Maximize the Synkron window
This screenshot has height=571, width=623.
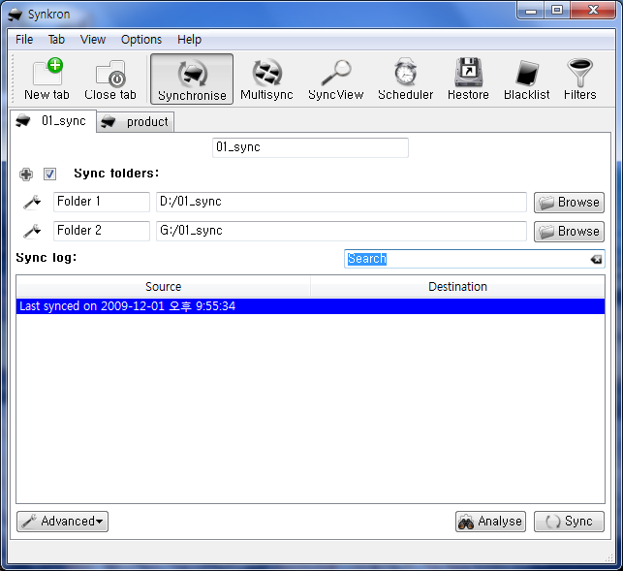tap(557, 11)
